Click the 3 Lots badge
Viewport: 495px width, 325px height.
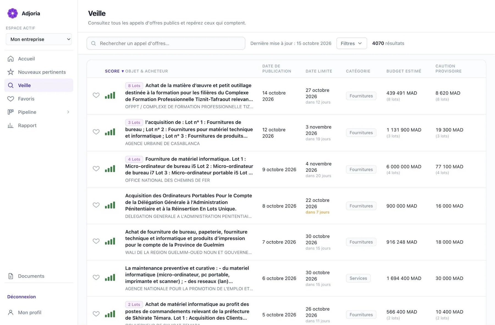pos(134,122)
